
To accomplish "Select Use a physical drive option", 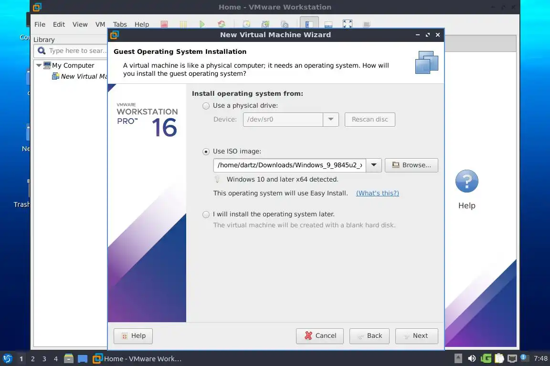I will click(206, 106).
